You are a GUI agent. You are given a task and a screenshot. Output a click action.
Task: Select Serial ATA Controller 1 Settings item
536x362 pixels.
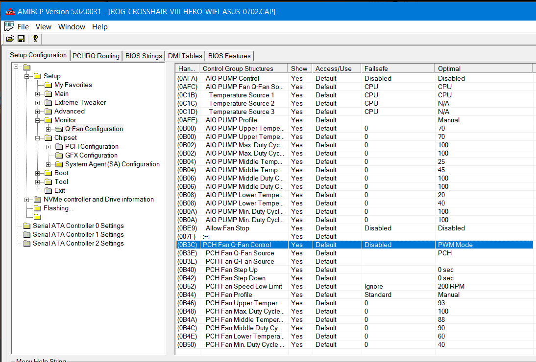coord(78,235)
